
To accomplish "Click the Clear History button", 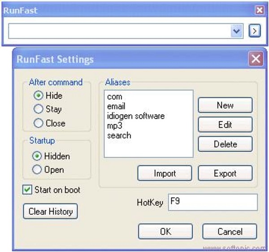I will [50, 211].
